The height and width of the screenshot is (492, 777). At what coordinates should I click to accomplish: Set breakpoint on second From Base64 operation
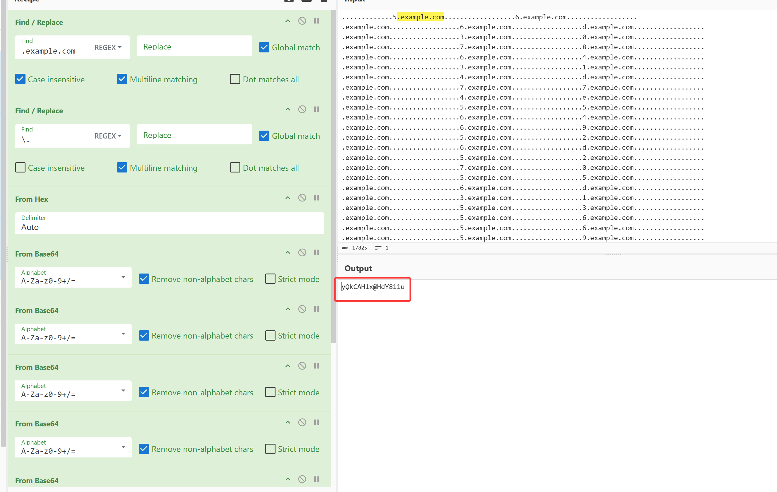tap(316, 309)
